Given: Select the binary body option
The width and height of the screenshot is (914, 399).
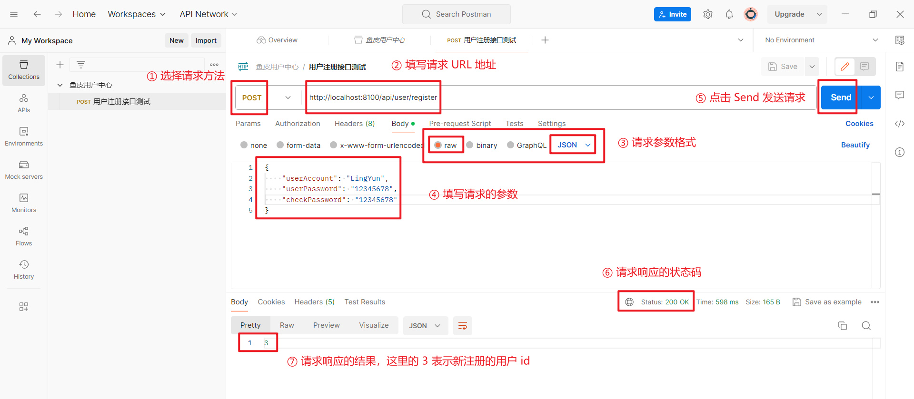Looking at the screenshot, I should click(x=470, y=145).
